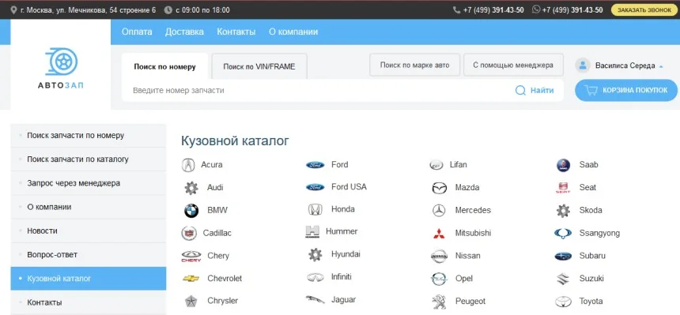This screenshot has width=680, height=315.
Task: Click the BMW roundel logo icon
Action: point(191,211)
